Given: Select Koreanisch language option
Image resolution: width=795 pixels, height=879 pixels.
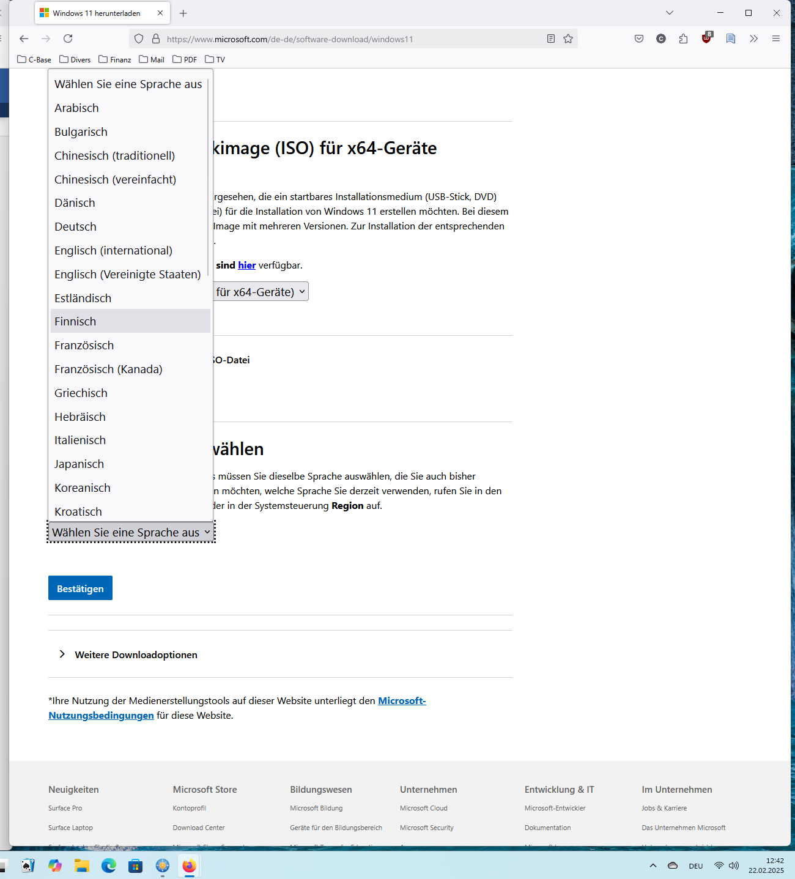Looking at the screenshot, I should [x=130, y=488].
